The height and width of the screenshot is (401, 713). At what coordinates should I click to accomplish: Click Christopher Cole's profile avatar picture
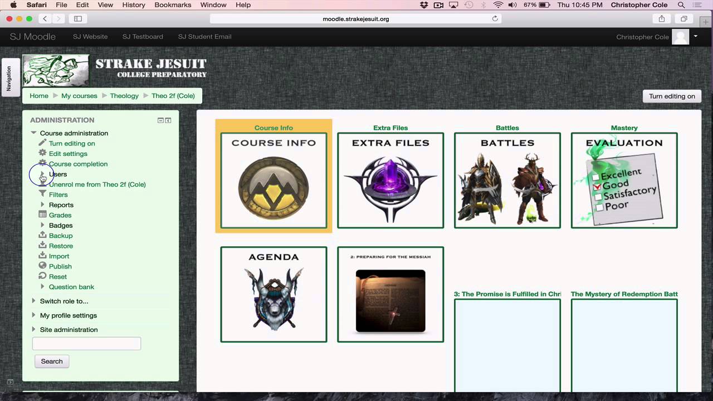coord(681,37)
